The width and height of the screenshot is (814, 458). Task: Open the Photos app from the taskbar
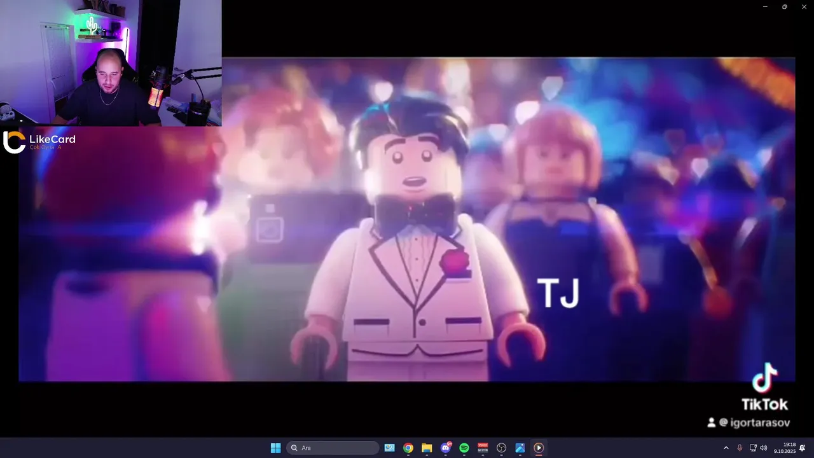point(520,448)
